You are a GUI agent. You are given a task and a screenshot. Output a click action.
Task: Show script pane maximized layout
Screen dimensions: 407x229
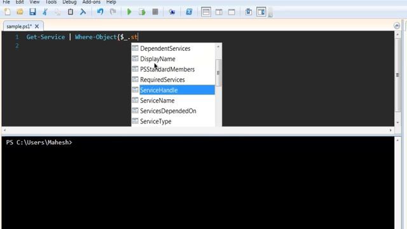(x=231, y=12)
